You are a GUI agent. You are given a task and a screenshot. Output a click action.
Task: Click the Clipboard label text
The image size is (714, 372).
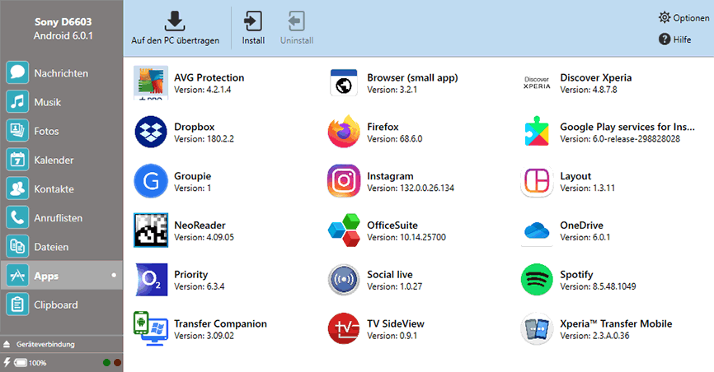pos(56,305)
